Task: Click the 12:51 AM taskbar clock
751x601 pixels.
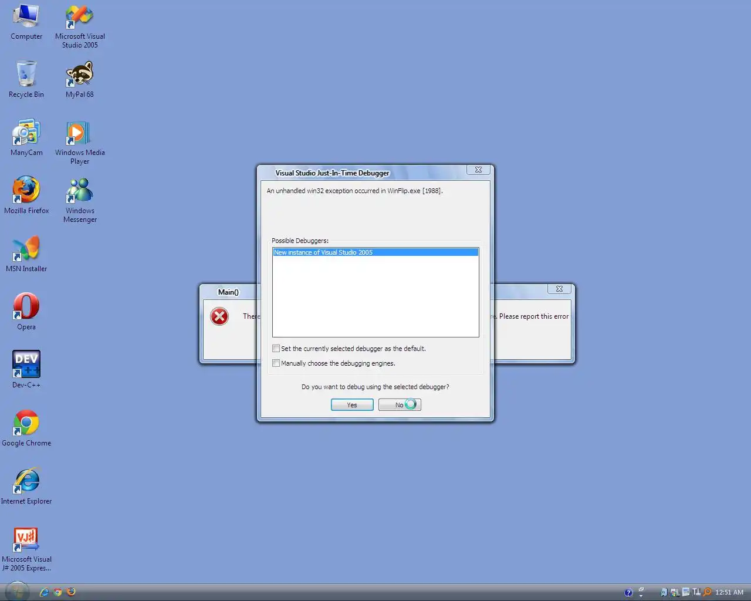Action: point(729,592)
